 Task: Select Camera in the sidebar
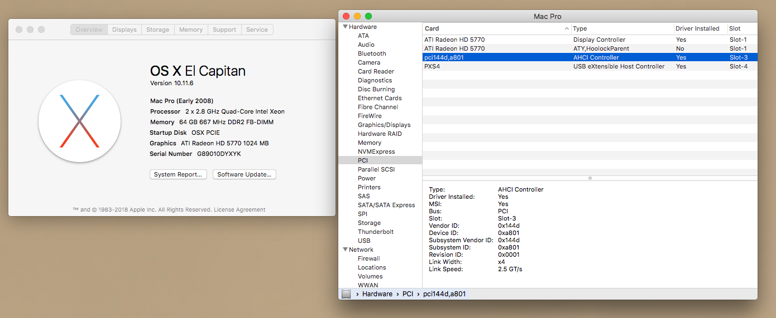tap(369, 62)
